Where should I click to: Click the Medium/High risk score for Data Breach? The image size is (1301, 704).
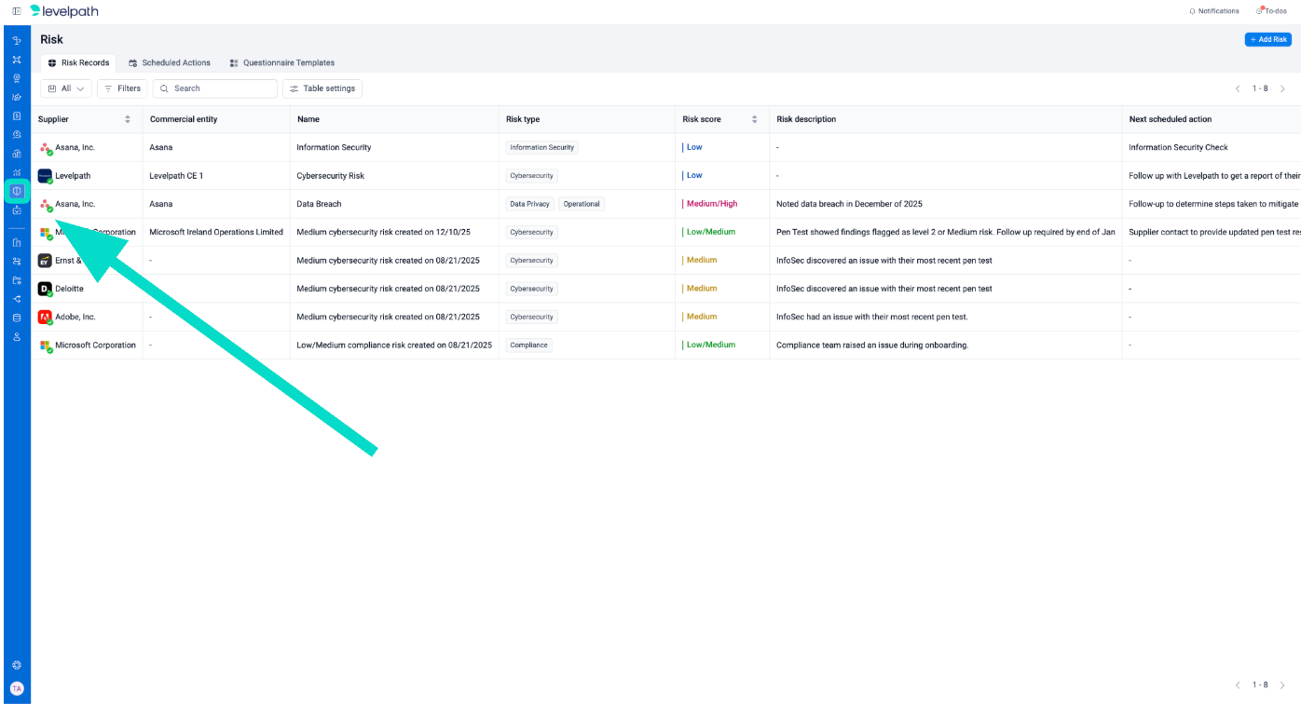click(x=711, y=204)
